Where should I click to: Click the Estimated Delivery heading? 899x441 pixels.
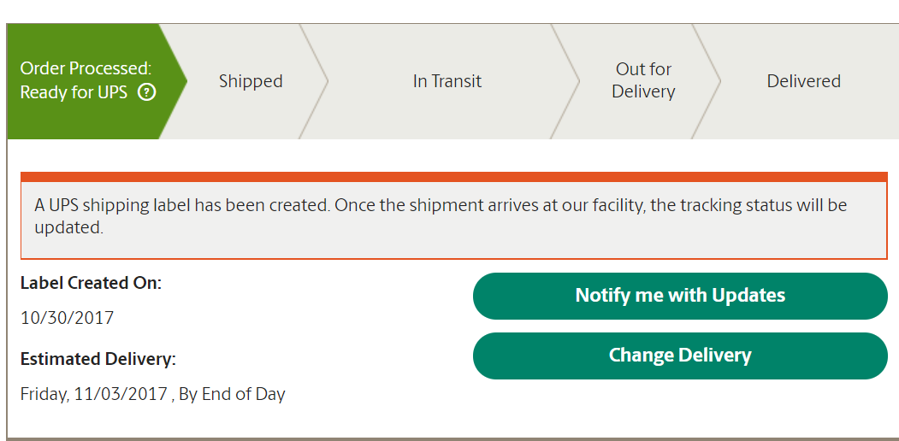click(98, 359)
